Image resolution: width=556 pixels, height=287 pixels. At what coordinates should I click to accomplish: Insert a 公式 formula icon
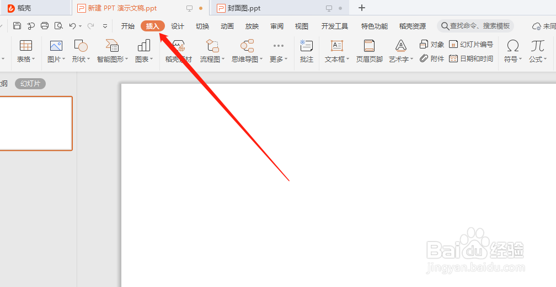point(538,46)
